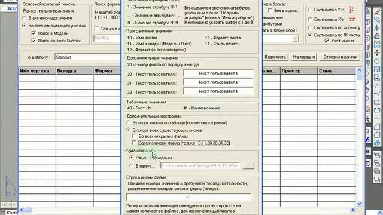Click the save folder path input field
Screen dimensions: 383x215
click(x=200, y=166)
